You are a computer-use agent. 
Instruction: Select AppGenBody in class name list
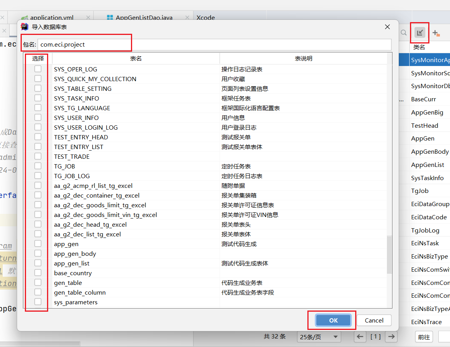coord(430,152)
